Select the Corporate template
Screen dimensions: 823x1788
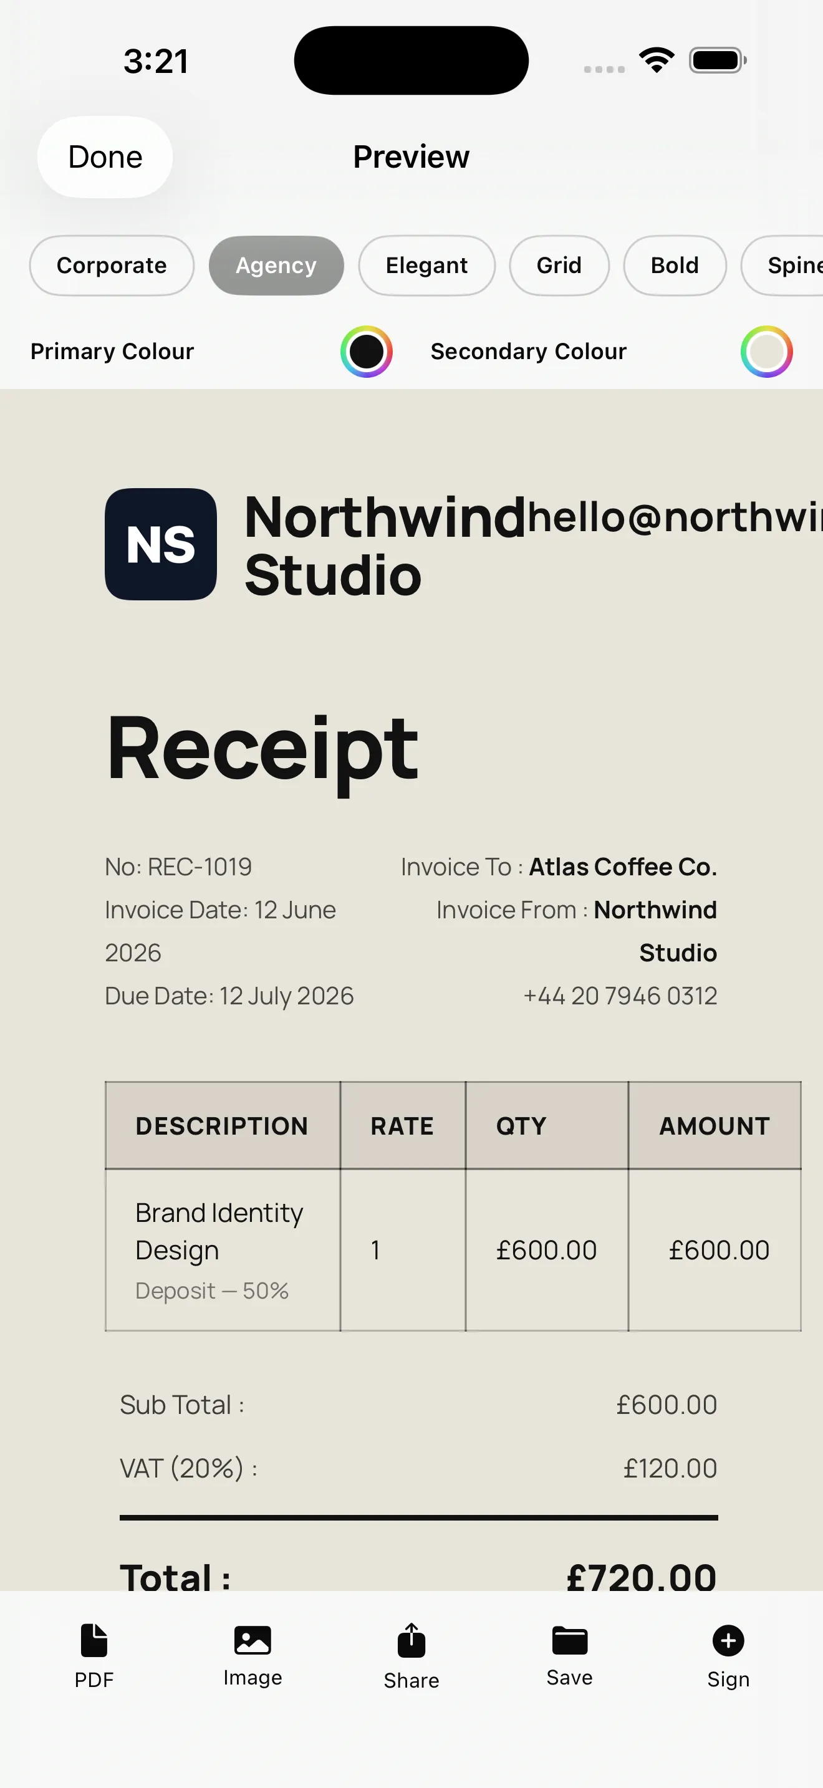pyautogui.click(x=112, y=265)
